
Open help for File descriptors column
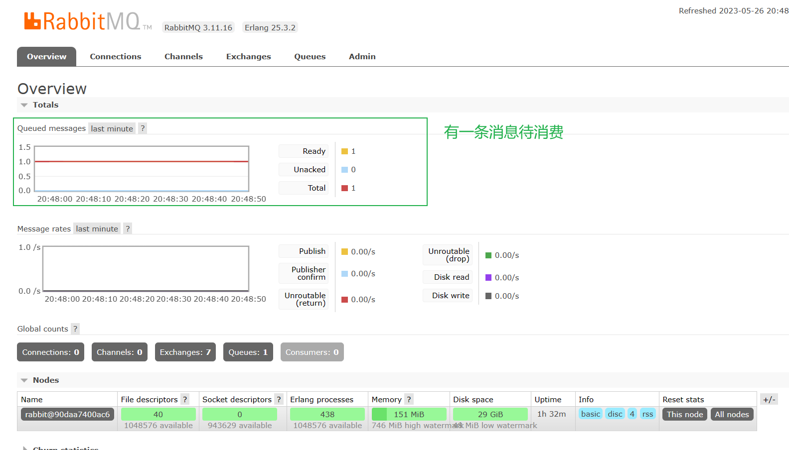point(185,400)
